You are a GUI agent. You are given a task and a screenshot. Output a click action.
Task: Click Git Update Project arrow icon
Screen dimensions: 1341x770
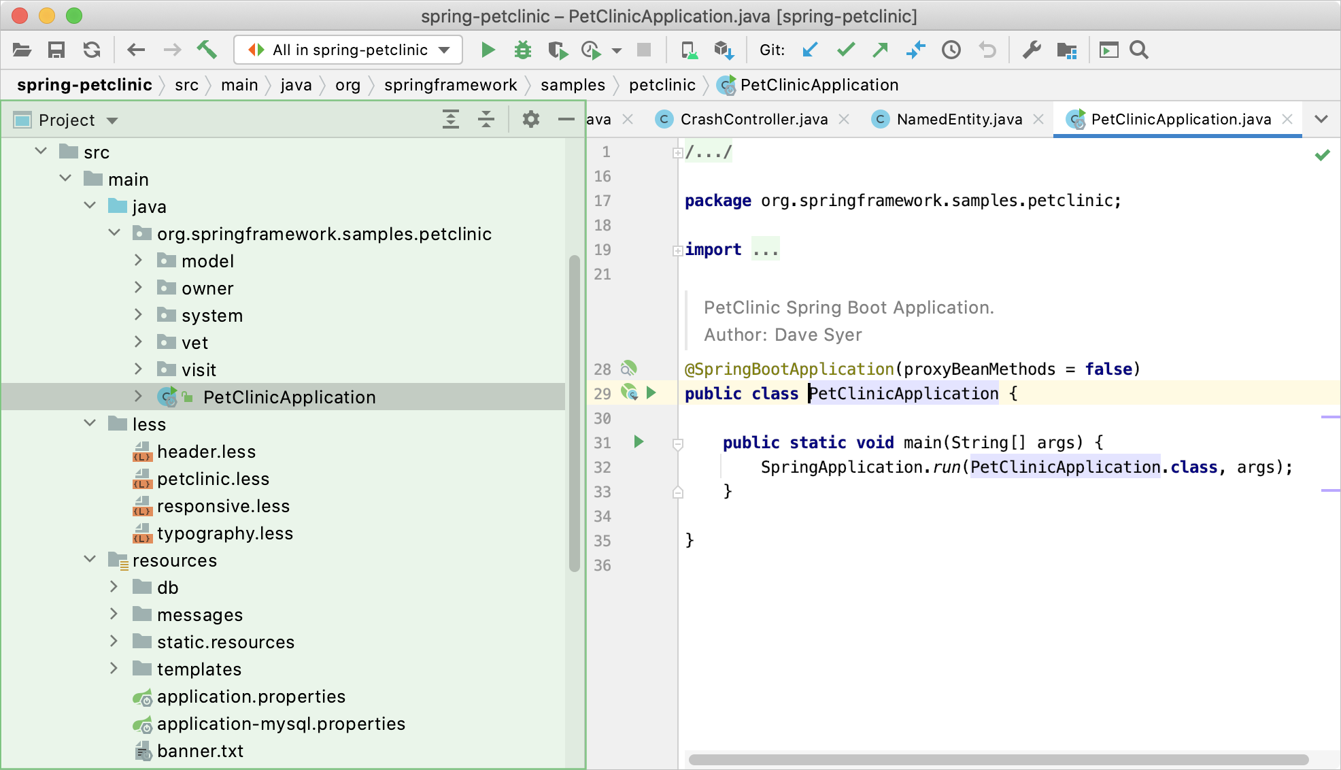click(809, 50)
